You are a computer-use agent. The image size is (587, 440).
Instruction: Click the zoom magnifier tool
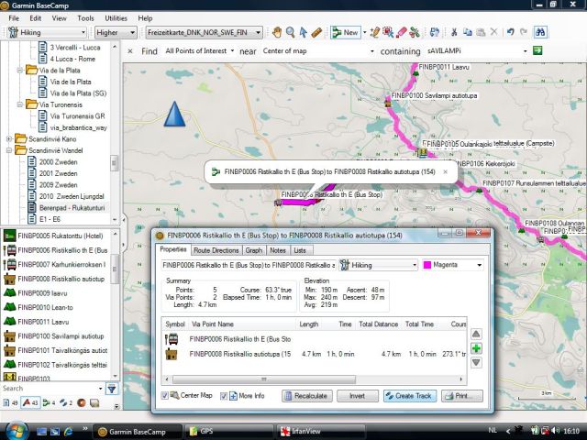point(290,32)
